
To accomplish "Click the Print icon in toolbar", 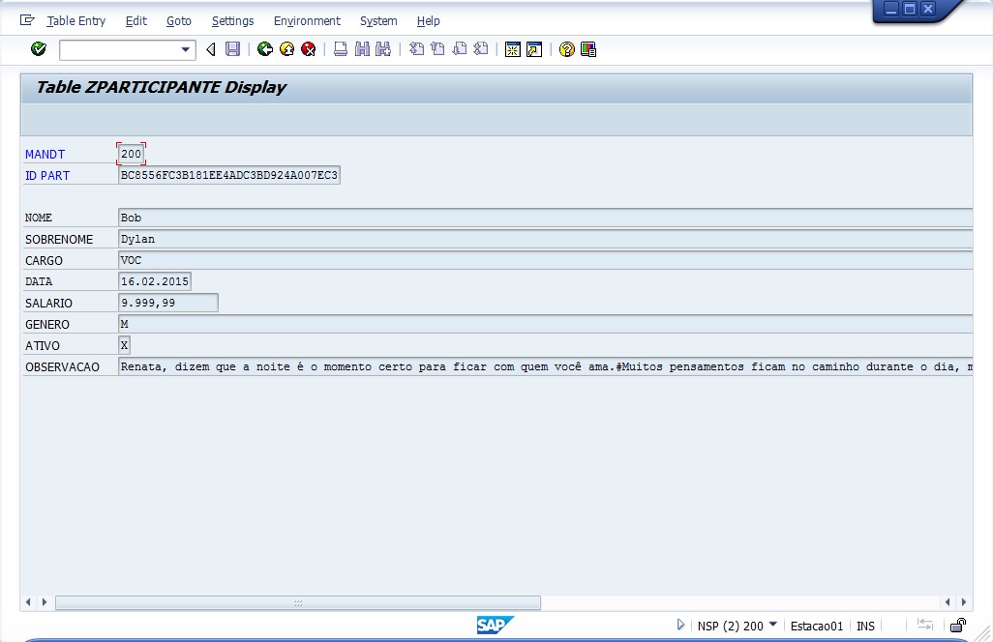I will [341, 49].
